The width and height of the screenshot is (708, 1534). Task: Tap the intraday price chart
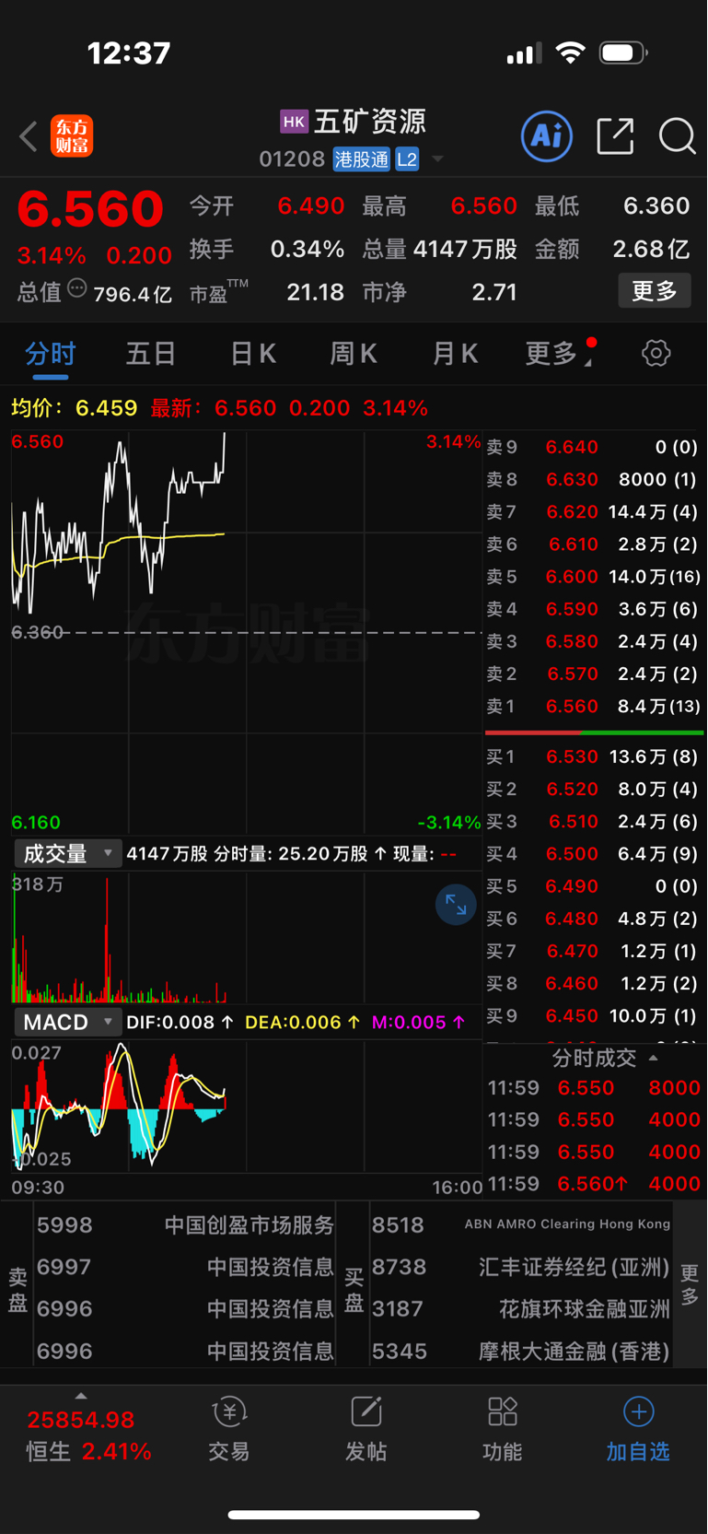(247, 632)
